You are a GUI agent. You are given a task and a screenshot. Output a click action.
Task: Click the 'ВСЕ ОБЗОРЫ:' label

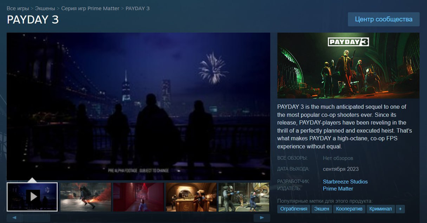tap(292, 158)
